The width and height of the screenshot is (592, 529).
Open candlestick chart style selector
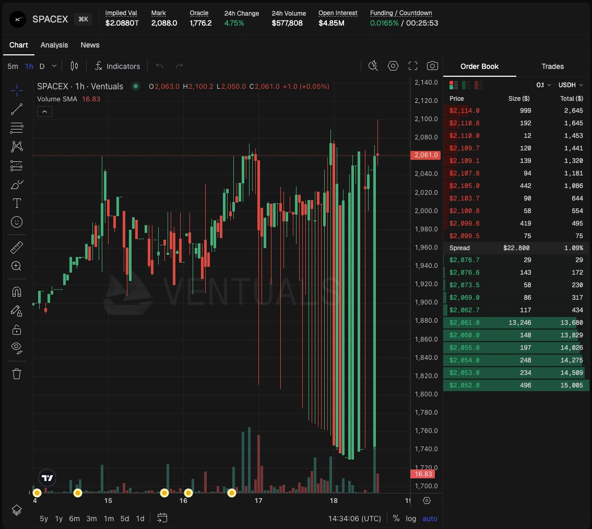(74, 66)
